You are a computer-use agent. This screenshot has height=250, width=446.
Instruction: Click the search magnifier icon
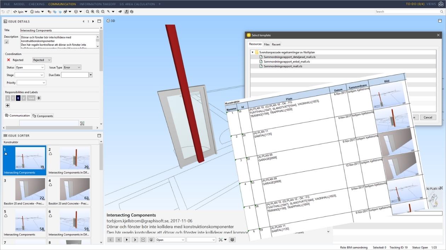point(442,12)
